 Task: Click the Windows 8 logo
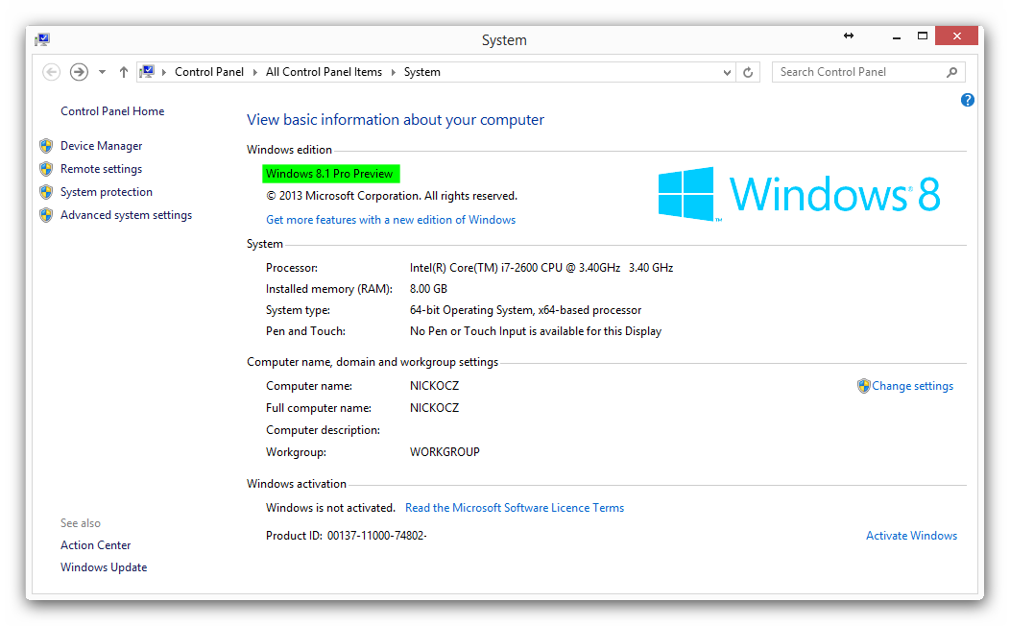pos(800,194)
